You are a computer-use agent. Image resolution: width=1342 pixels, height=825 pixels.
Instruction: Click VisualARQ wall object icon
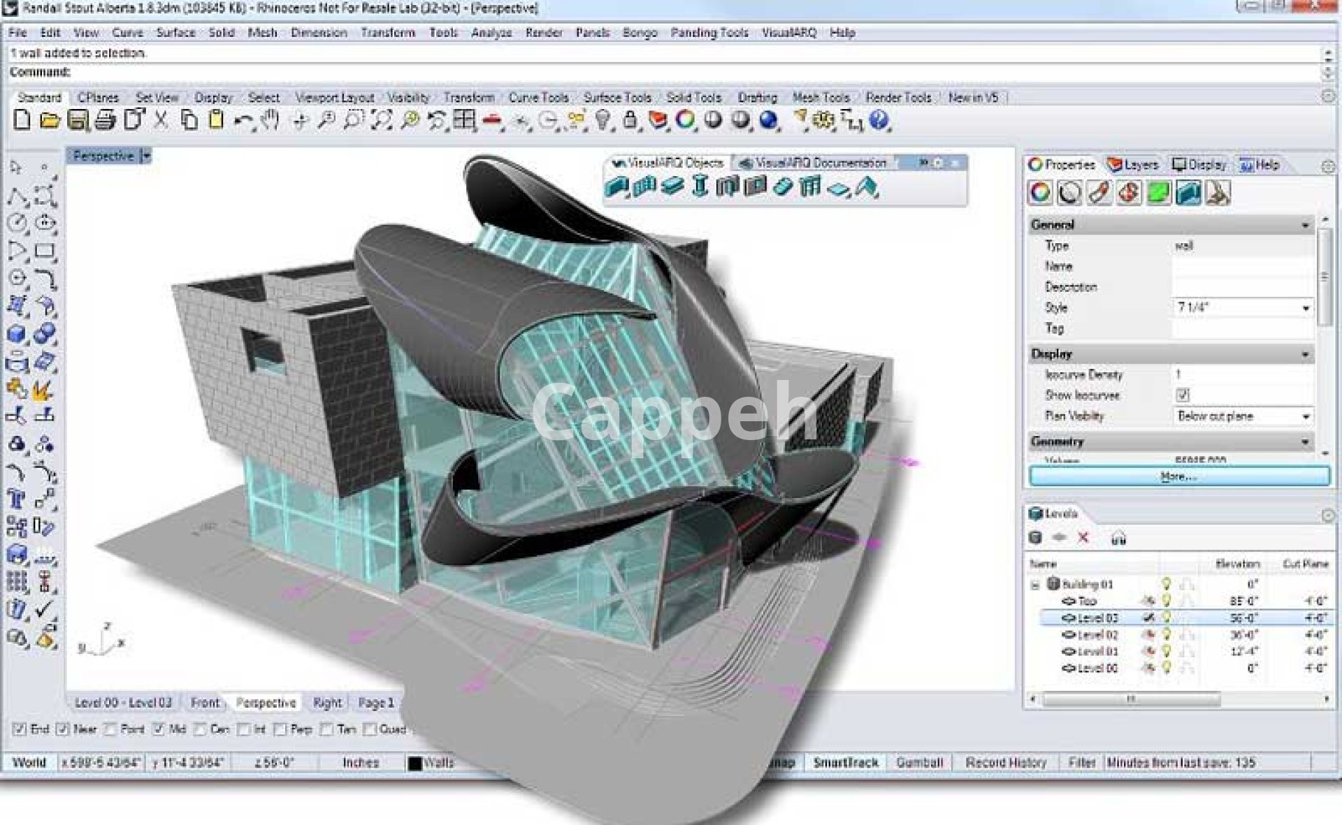(616, 187)
